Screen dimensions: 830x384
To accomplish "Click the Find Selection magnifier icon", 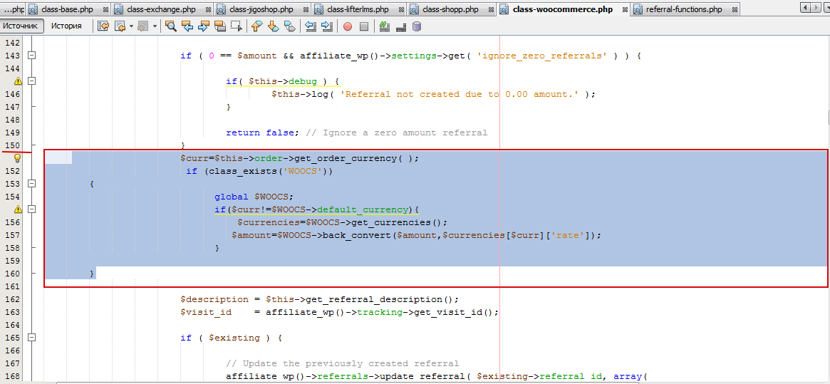I will 170,26.
